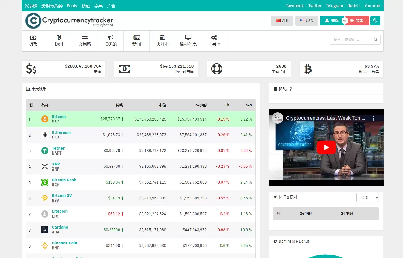
Task: Open the Defi nav item
Action: click(x=59, y=41)
